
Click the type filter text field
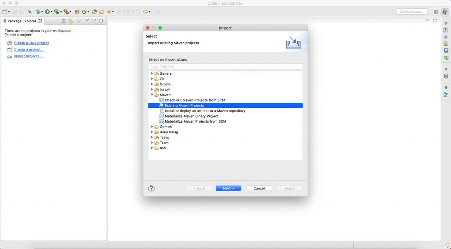point(225,66)
